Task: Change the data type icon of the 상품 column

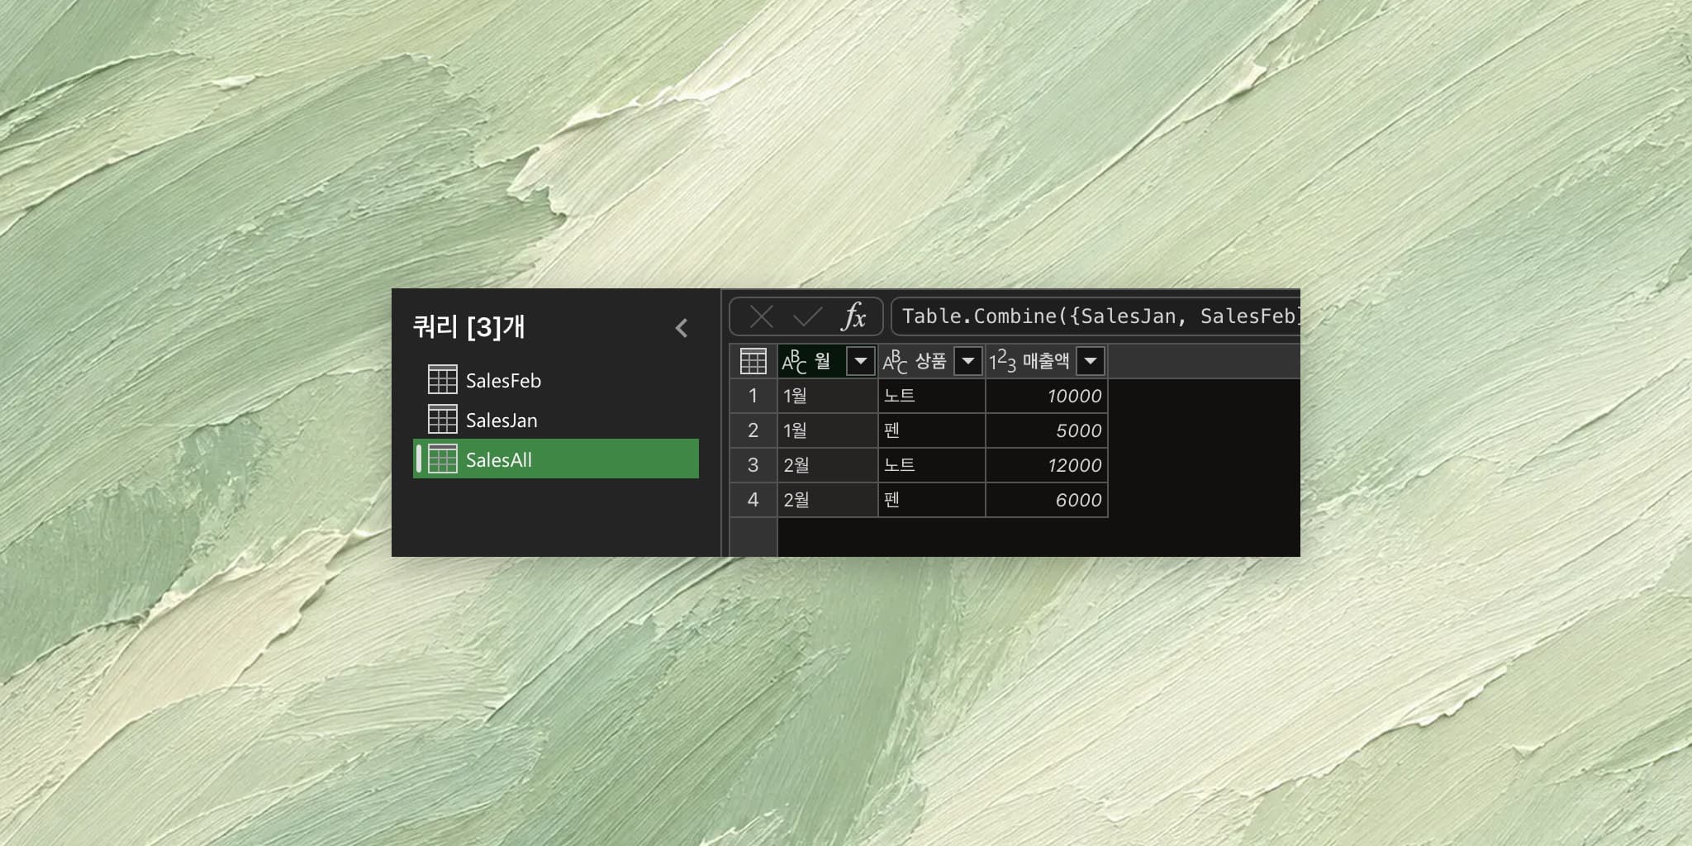Action: coord(895,362)
